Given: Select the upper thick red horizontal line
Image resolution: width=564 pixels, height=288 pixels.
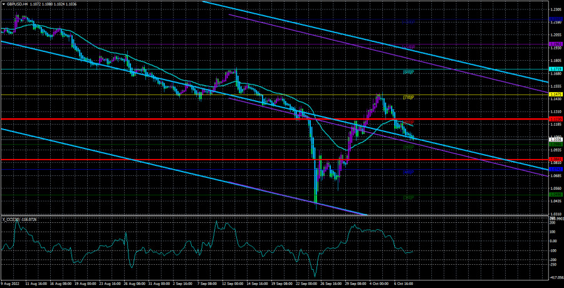Looking at the screenshot, I should pos(188,119).
